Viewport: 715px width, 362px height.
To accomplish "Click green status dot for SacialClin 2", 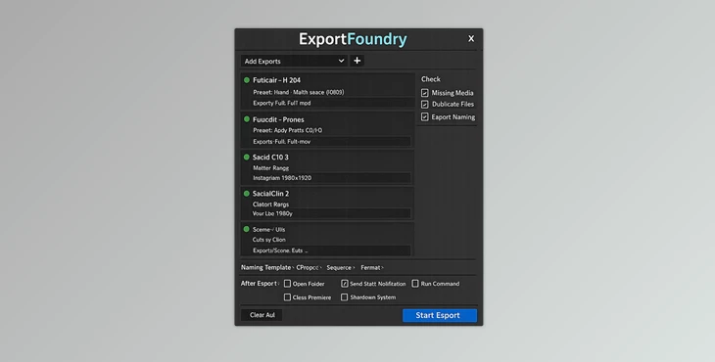I will point(247,194).
